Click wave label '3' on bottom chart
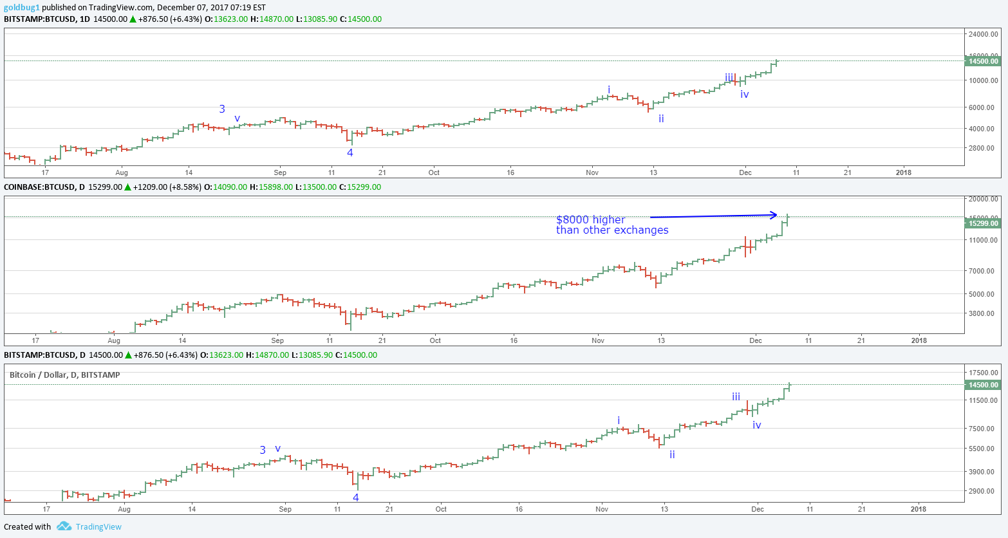This screenshot has width=1008, height=538. 263,450
